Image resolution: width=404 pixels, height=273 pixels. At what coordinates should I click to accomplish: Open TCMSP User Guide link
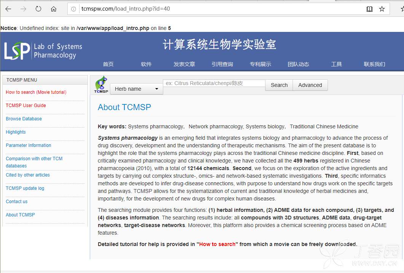pyautogui.click(x=26, y=106)
